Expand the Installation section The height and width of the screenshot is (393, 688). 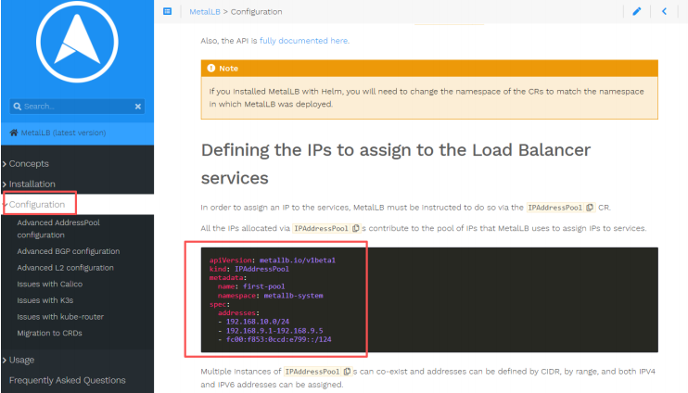[x=32, y=184]
